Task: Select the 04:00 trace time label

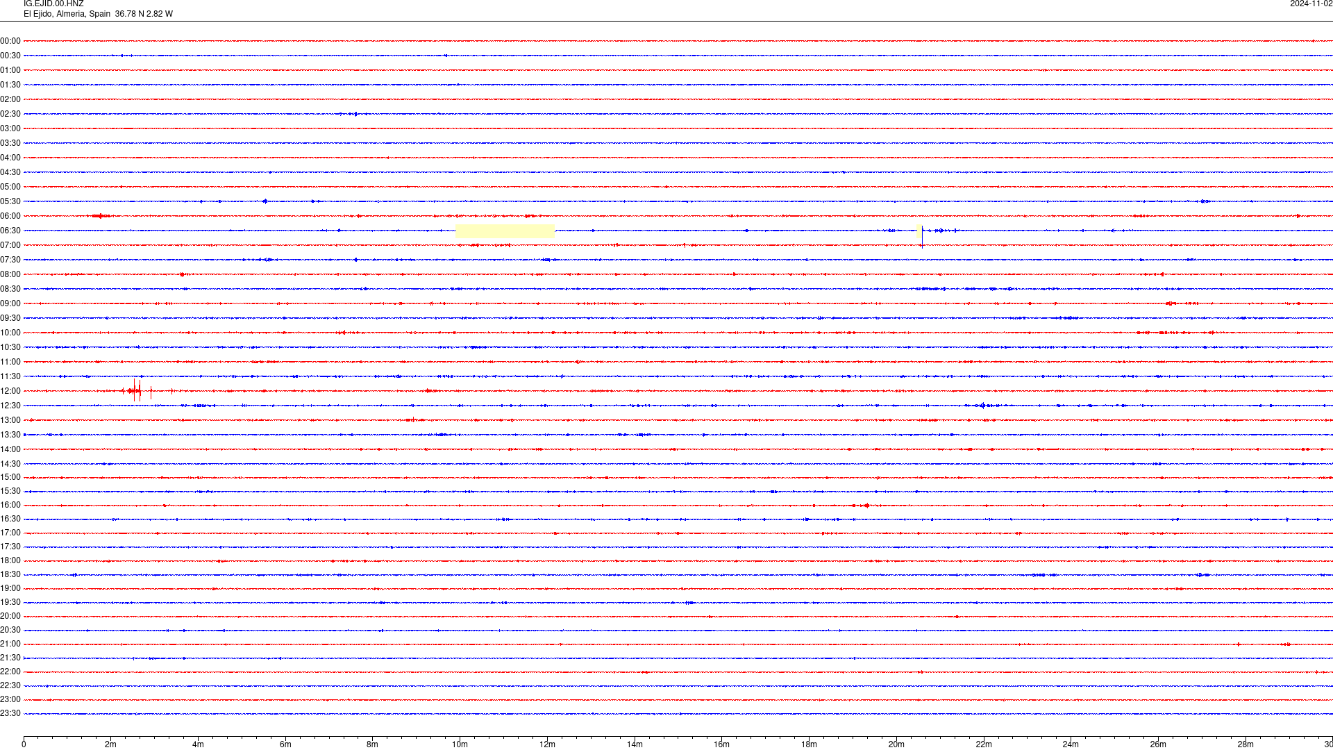Action: [10, 158]
